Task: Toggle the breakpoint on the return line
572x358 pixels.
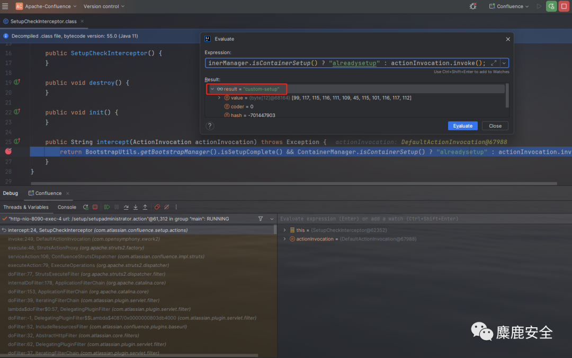Action: [8, 151]
